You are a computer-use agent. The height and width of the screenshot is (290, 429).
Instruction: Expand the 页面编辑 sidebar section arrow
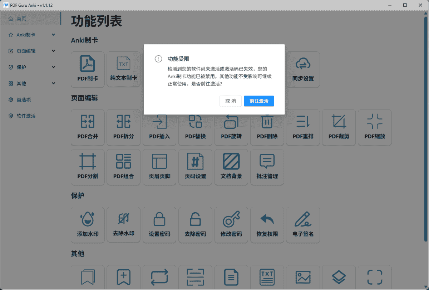[54, 51]
